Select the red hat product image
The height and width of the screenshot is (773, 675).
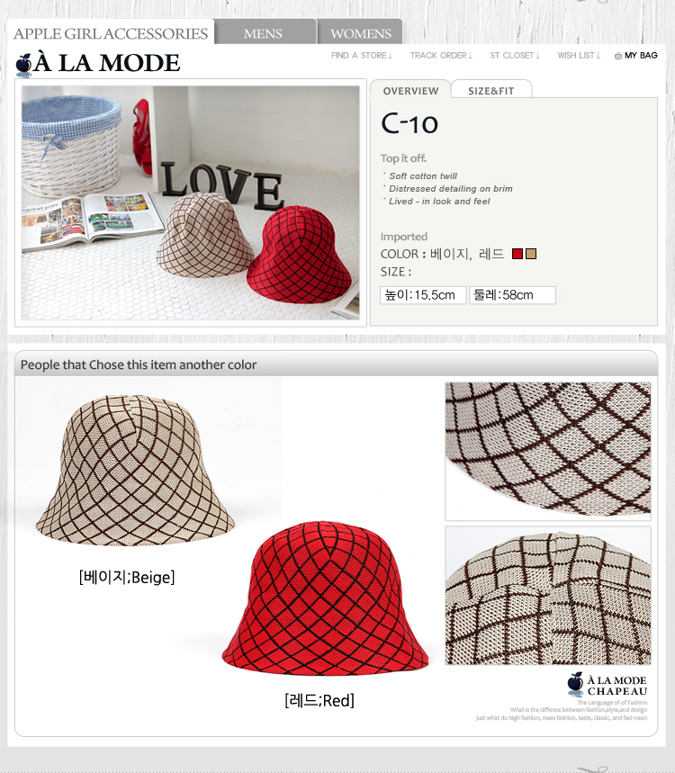pos(326,598)
